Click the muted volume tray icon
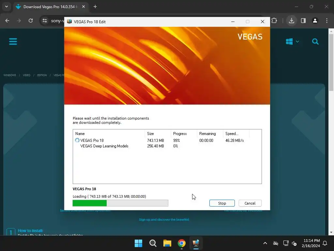Viewport: 334px width, 251px height. (295, 243)
